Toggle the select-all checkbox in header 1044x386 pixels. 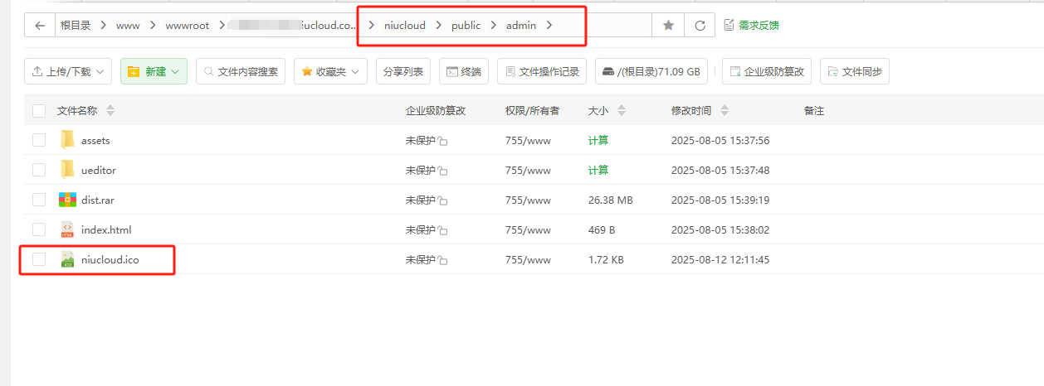click(39, 110)
